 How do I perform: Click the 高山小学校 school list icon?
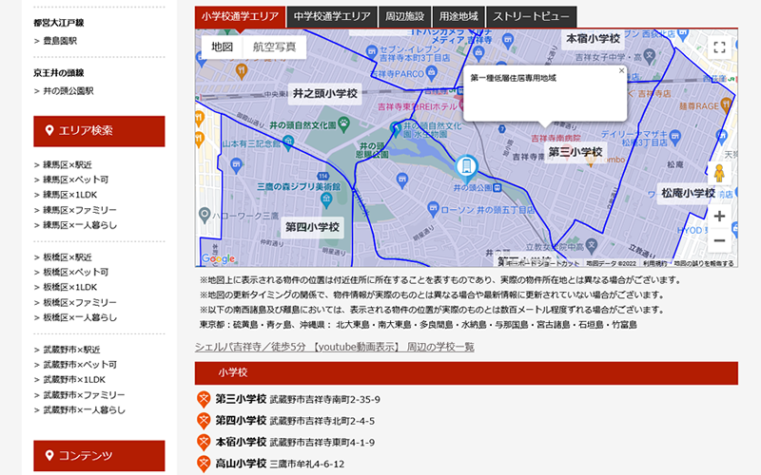[x=203, y=464]
